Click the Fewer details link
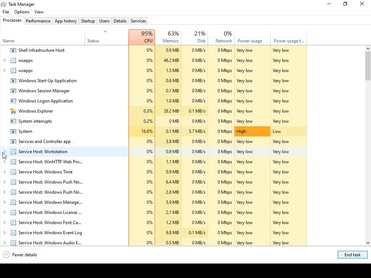Image resolution: width=371 pixels, height=278 pixels. (25, 255)
